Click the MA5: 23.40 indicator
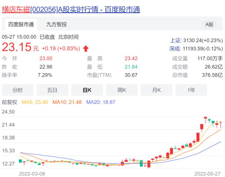225x177 pixels. tap(35, 102)
